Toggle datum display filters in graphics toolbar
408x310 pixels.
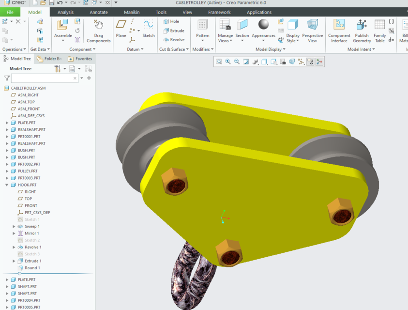click(300, 62)
